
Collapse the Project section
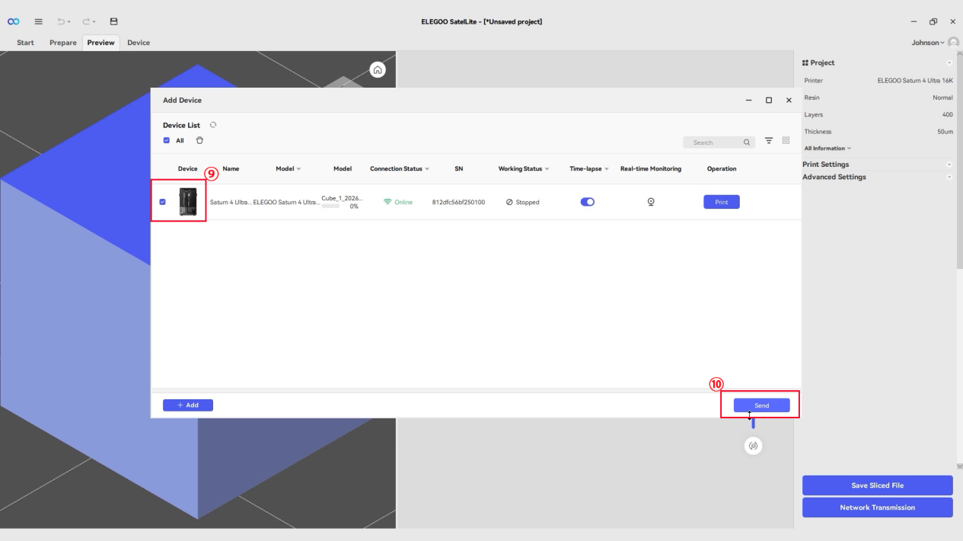coord(949,62)
